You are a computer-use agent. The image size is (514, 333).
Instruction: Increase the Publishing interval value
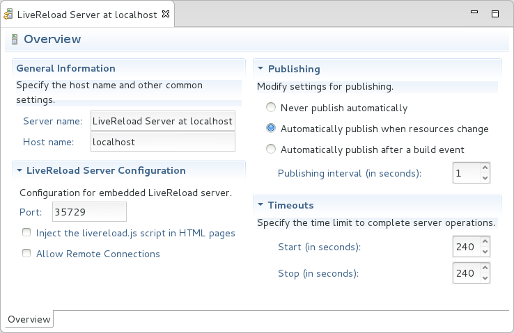(485, 168)
